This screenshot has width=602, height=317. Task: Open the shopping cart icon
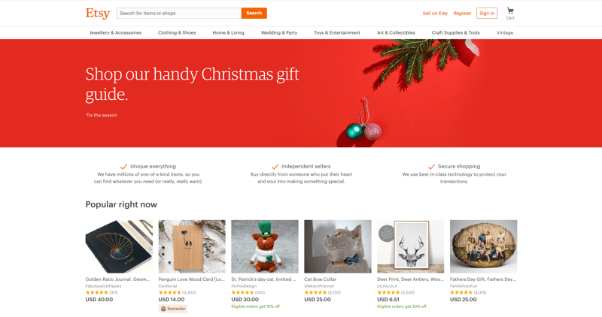[x=510, y=11]
